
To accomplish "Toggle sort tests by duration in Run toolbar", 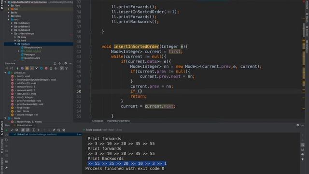I will pyautogui.click(x=28, y=130).
